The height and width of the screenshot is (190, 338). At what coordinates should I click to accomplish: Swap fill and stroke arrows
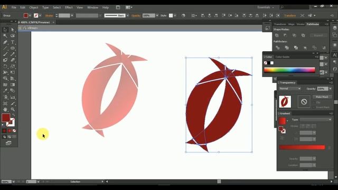tap(14, 115)
